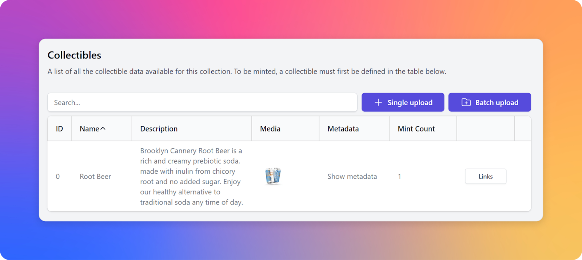Select the Root Beer name cell
This screenshot has height=260, width=582.
click(x=95, y=177)
